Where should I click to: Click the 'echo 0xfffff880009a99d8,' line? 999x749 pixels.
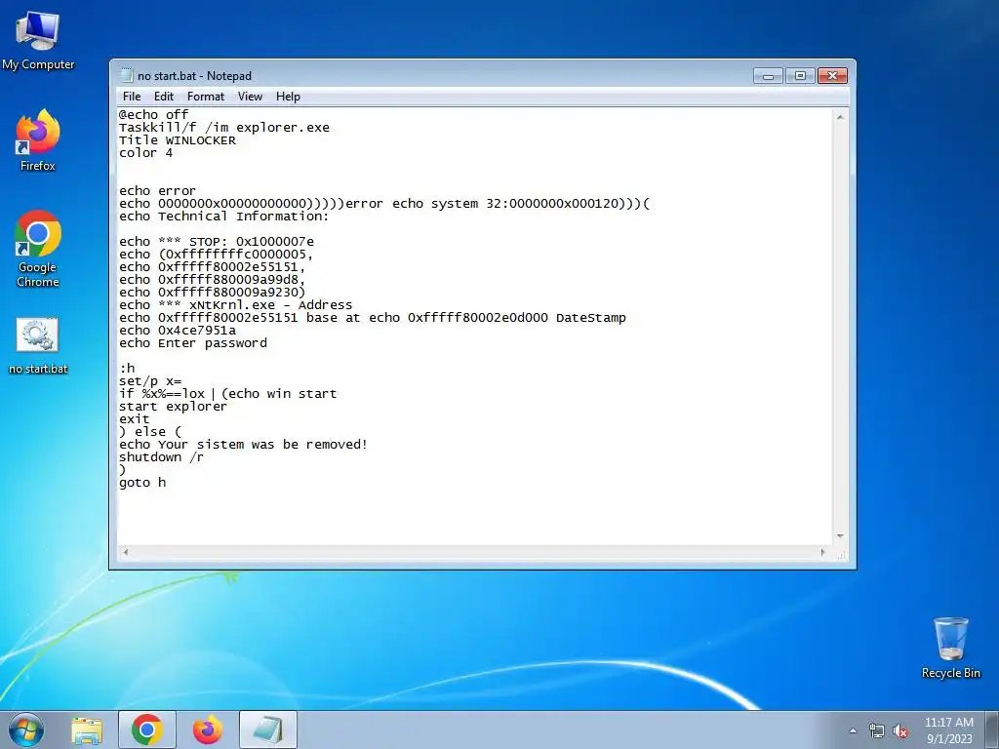212,280
